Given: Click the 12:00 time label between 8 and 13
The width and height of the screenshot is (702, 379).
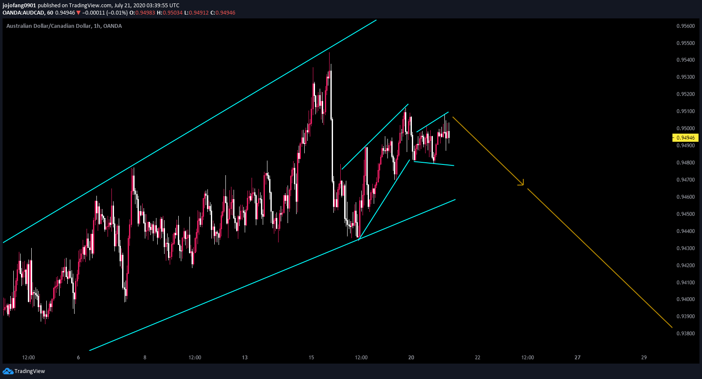Looking at the screenshot, I should [195, 358].
